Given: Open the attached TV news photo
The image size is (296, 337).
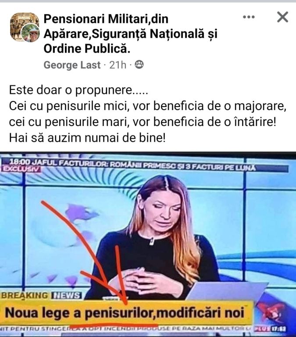Looking at the screenshot, I should [148, 244].
